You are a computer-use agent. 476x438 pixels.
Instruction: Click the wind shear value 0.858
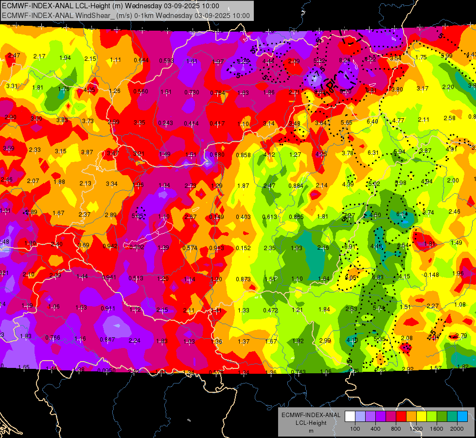tap(243, 155)
